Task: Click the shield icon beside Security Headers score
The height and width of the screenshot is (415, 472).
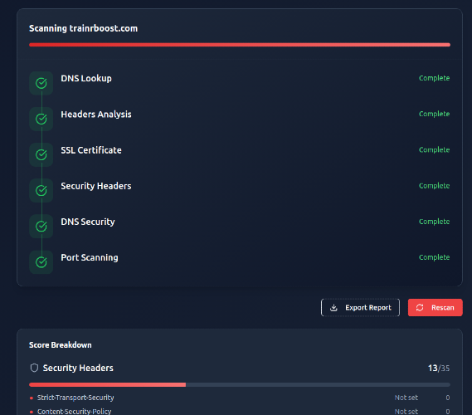Action: pyautogui.click(x=34, y=368)
